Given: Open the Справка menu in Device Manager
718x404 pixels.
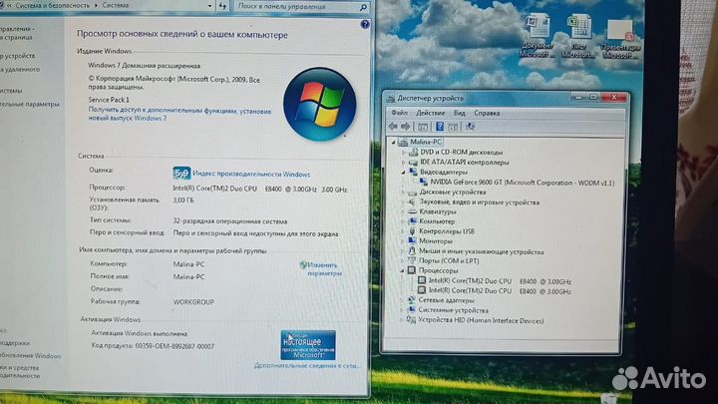Looking at the screenshot, I should coord(487,114).
